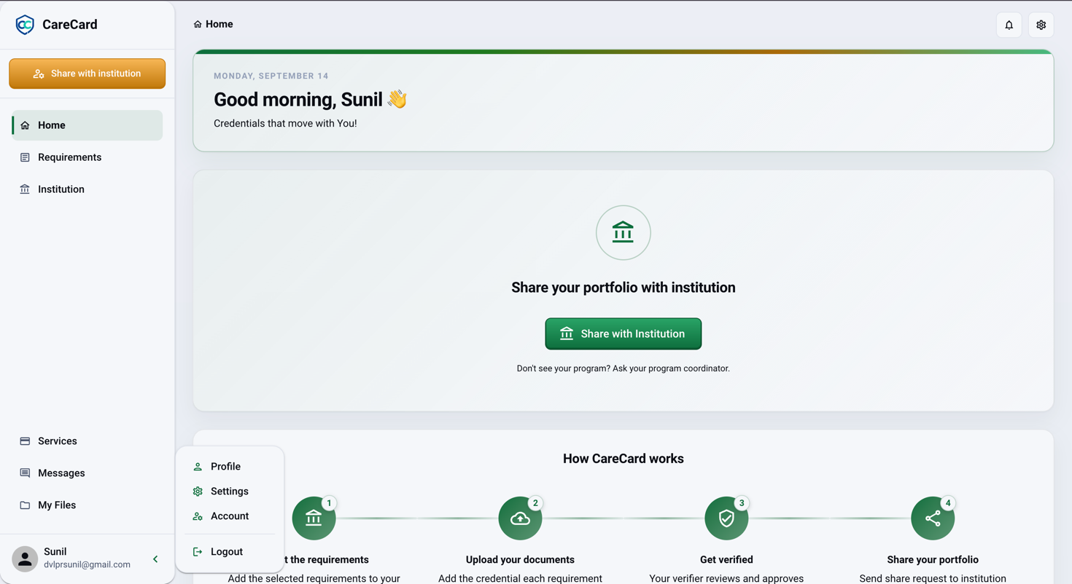The width and height of the screenshot is (1072, 584).
Task: Open Services section
Action: coord(88,441)
